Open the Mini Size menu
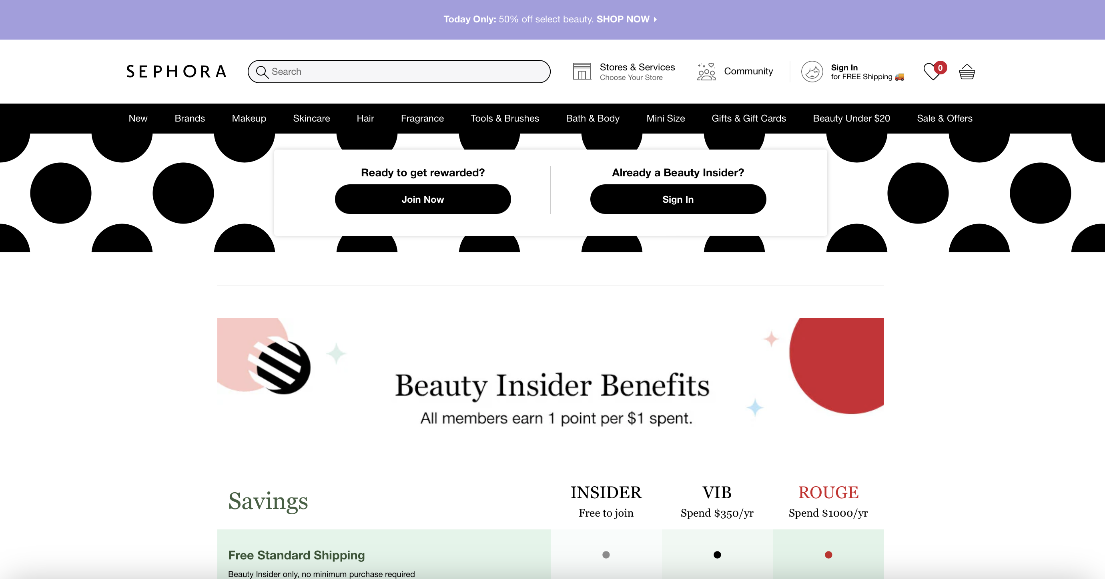The height and width of the screenshot is (579, 1105). click(x=666, y=118)
